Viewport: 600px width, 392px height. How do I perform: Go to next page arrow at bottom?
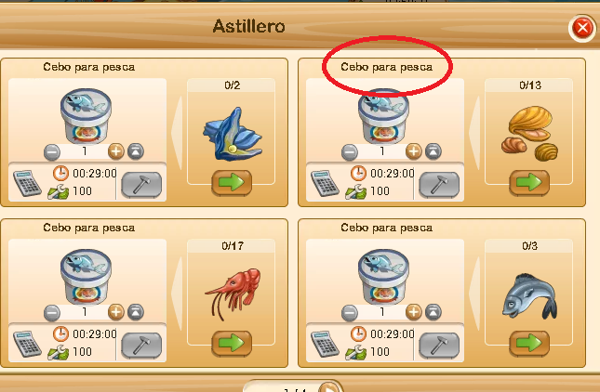[x=328, y=386]
